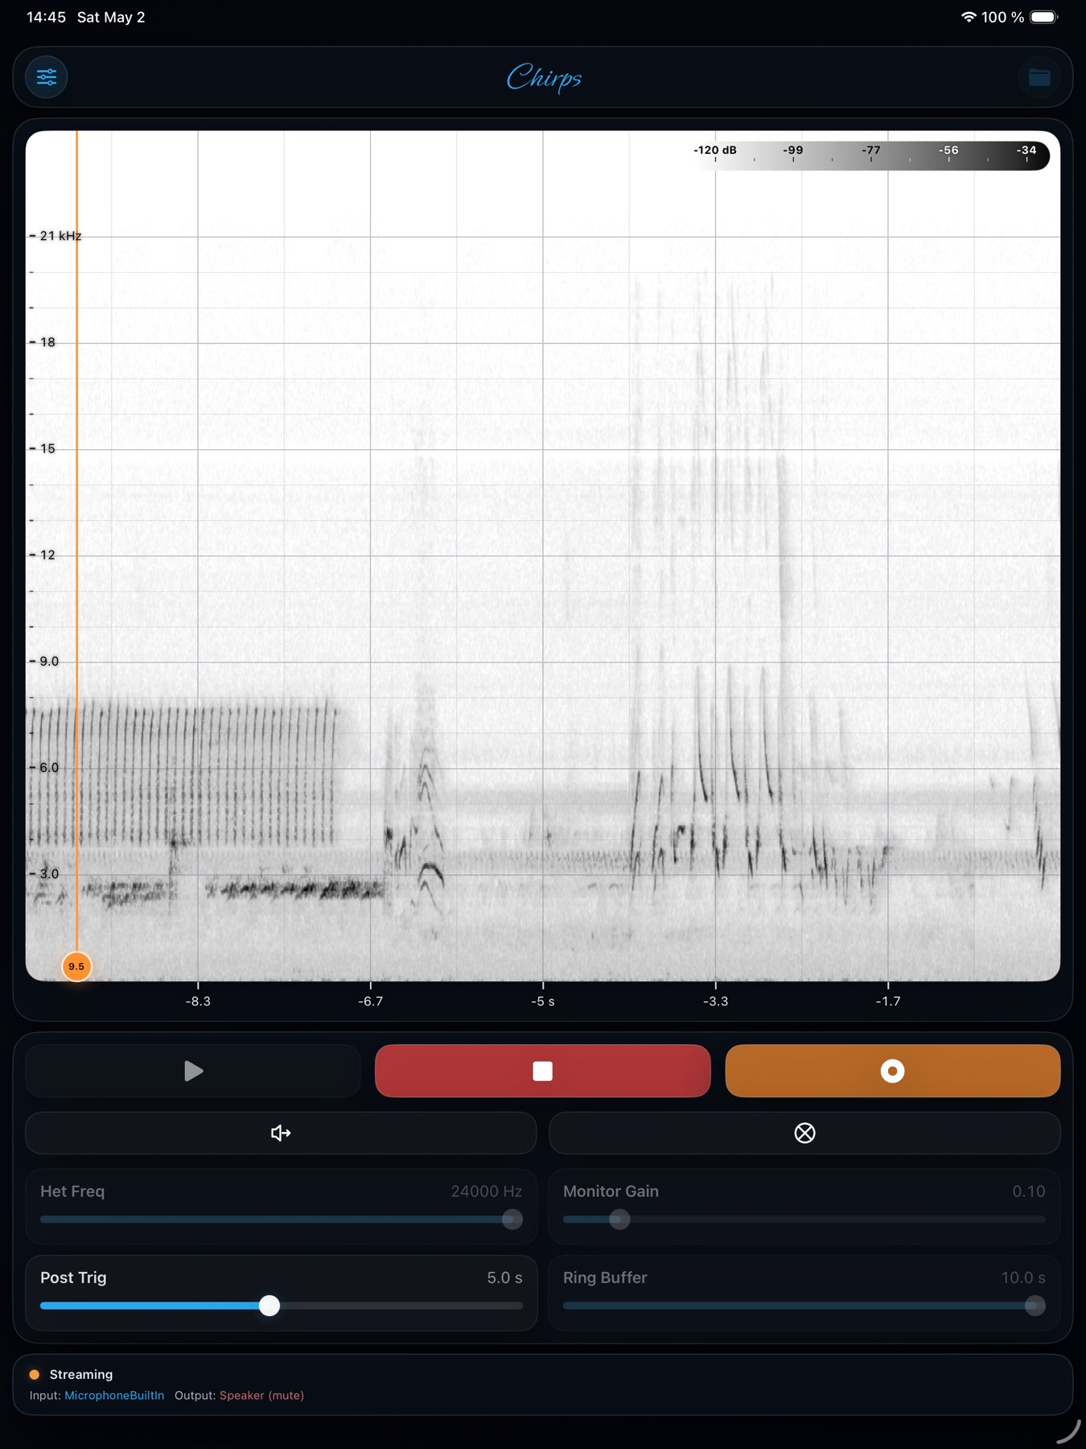Click the -6.7 time axis label
This screenshot has width=1086, height=1449.
tap(371, 1001)
